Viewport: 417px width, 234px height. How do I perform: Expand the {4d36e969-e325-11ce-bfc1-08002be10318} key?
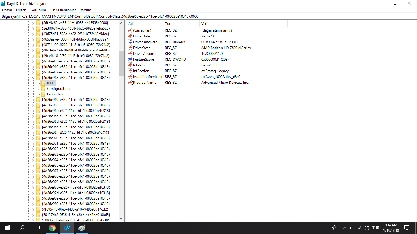point(33,100)
